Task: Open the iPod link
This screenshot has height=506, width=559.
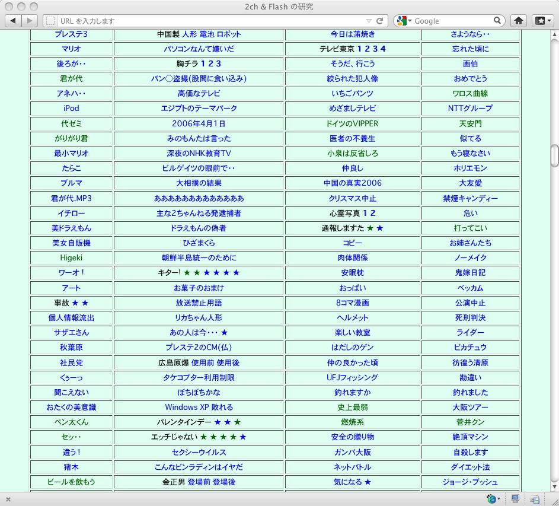Action: [x=71, y=109]
